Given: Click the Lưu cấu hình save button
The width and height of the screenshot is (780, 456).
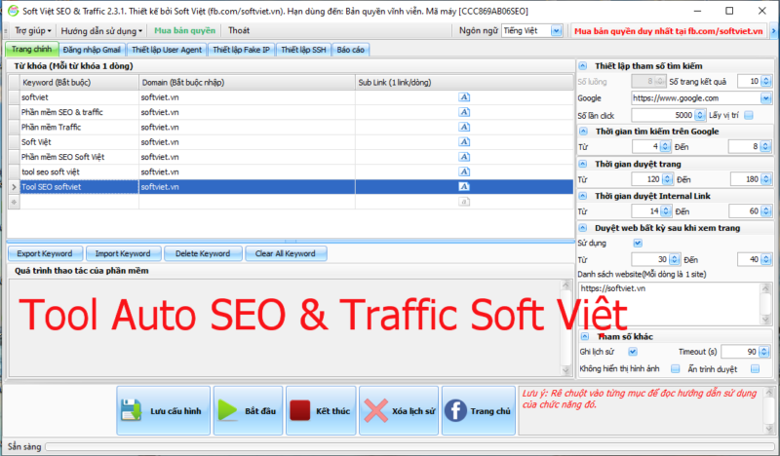Looking at the screenshot, I should [x=164, y=411].
